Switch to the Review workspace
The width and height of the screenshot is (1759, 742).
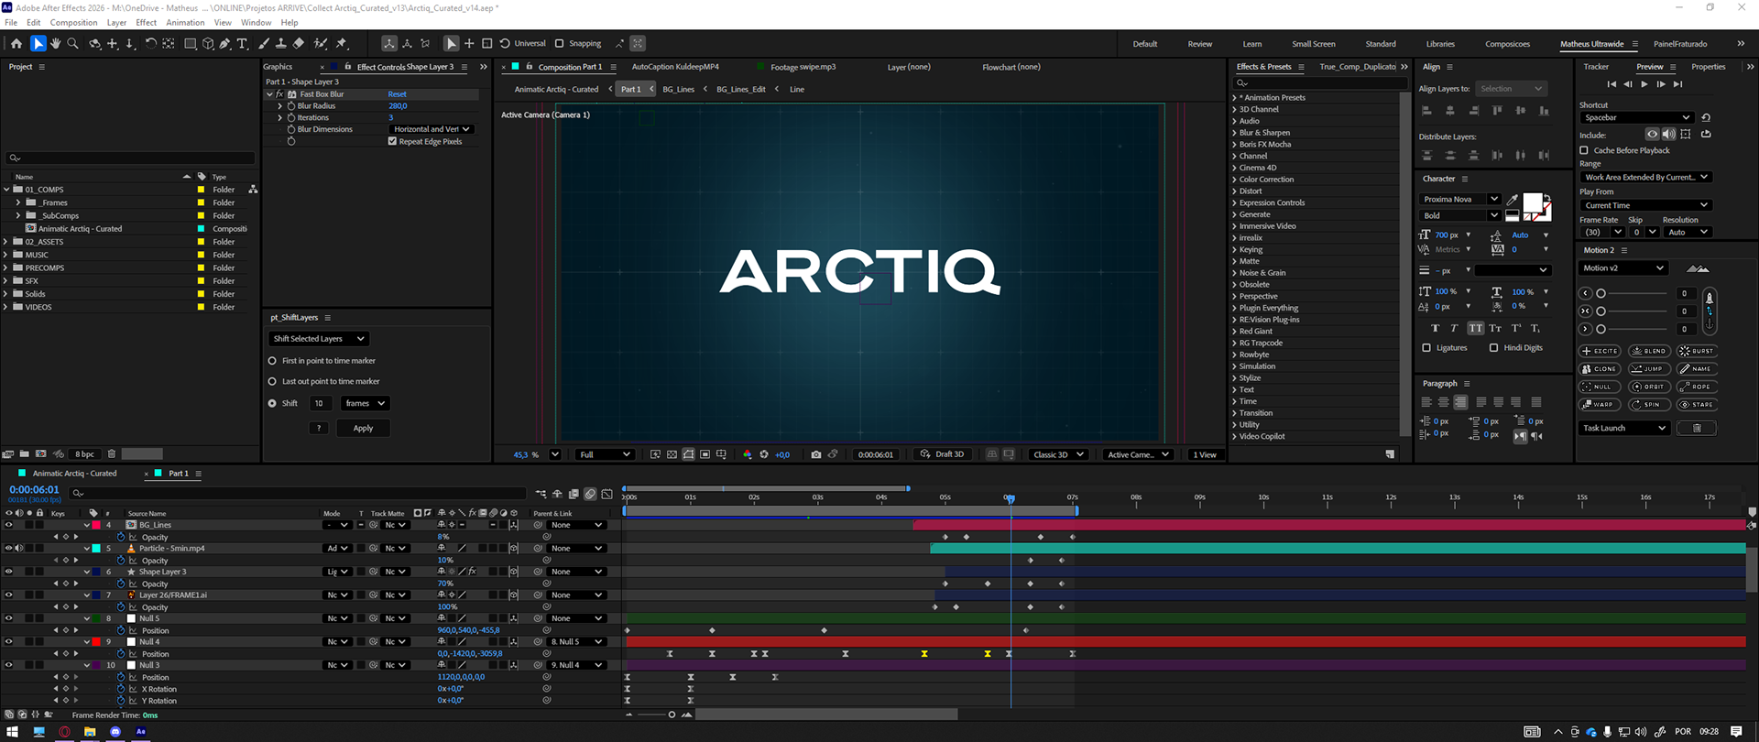pos(1200,44)
